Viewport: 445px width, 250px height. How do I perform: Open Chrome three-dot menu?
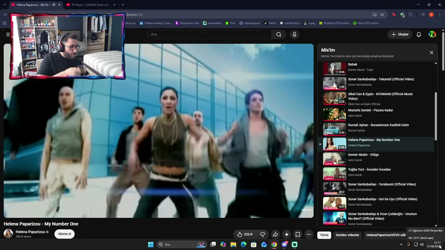click(x=440, y=15)
